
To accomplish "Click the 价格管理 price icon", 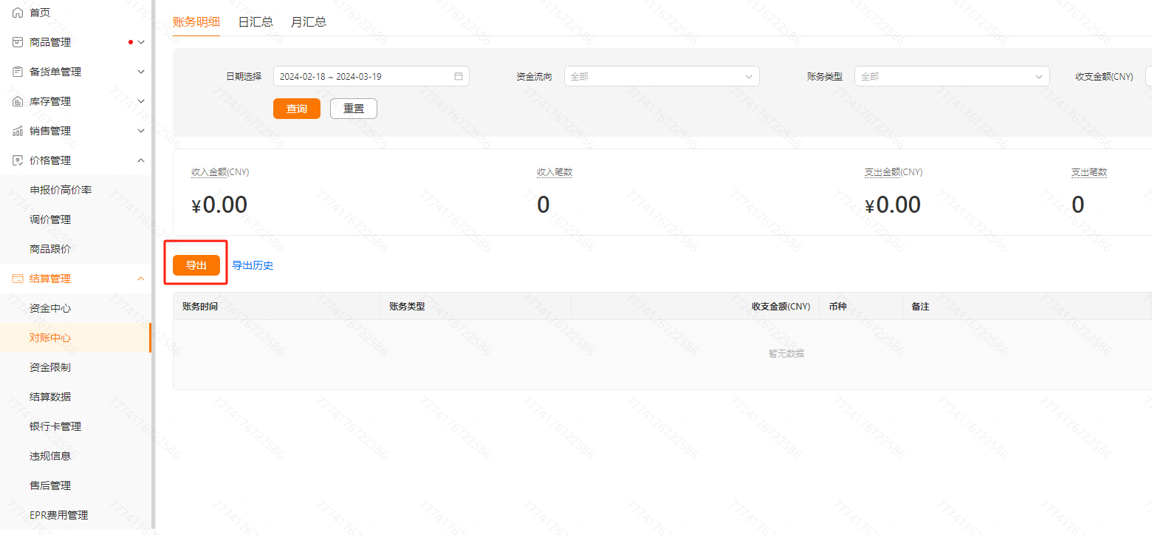I will [18, 160].
